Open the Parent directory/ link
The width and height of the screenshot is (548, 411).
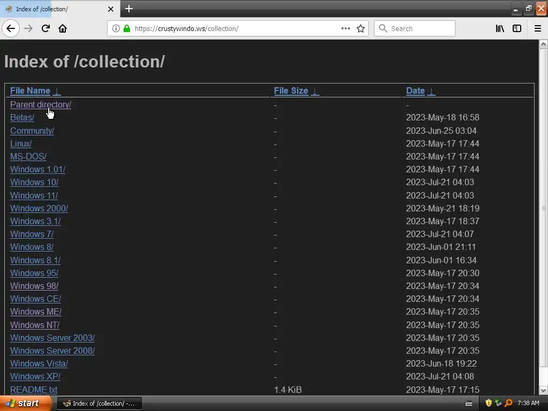[41, 104]
